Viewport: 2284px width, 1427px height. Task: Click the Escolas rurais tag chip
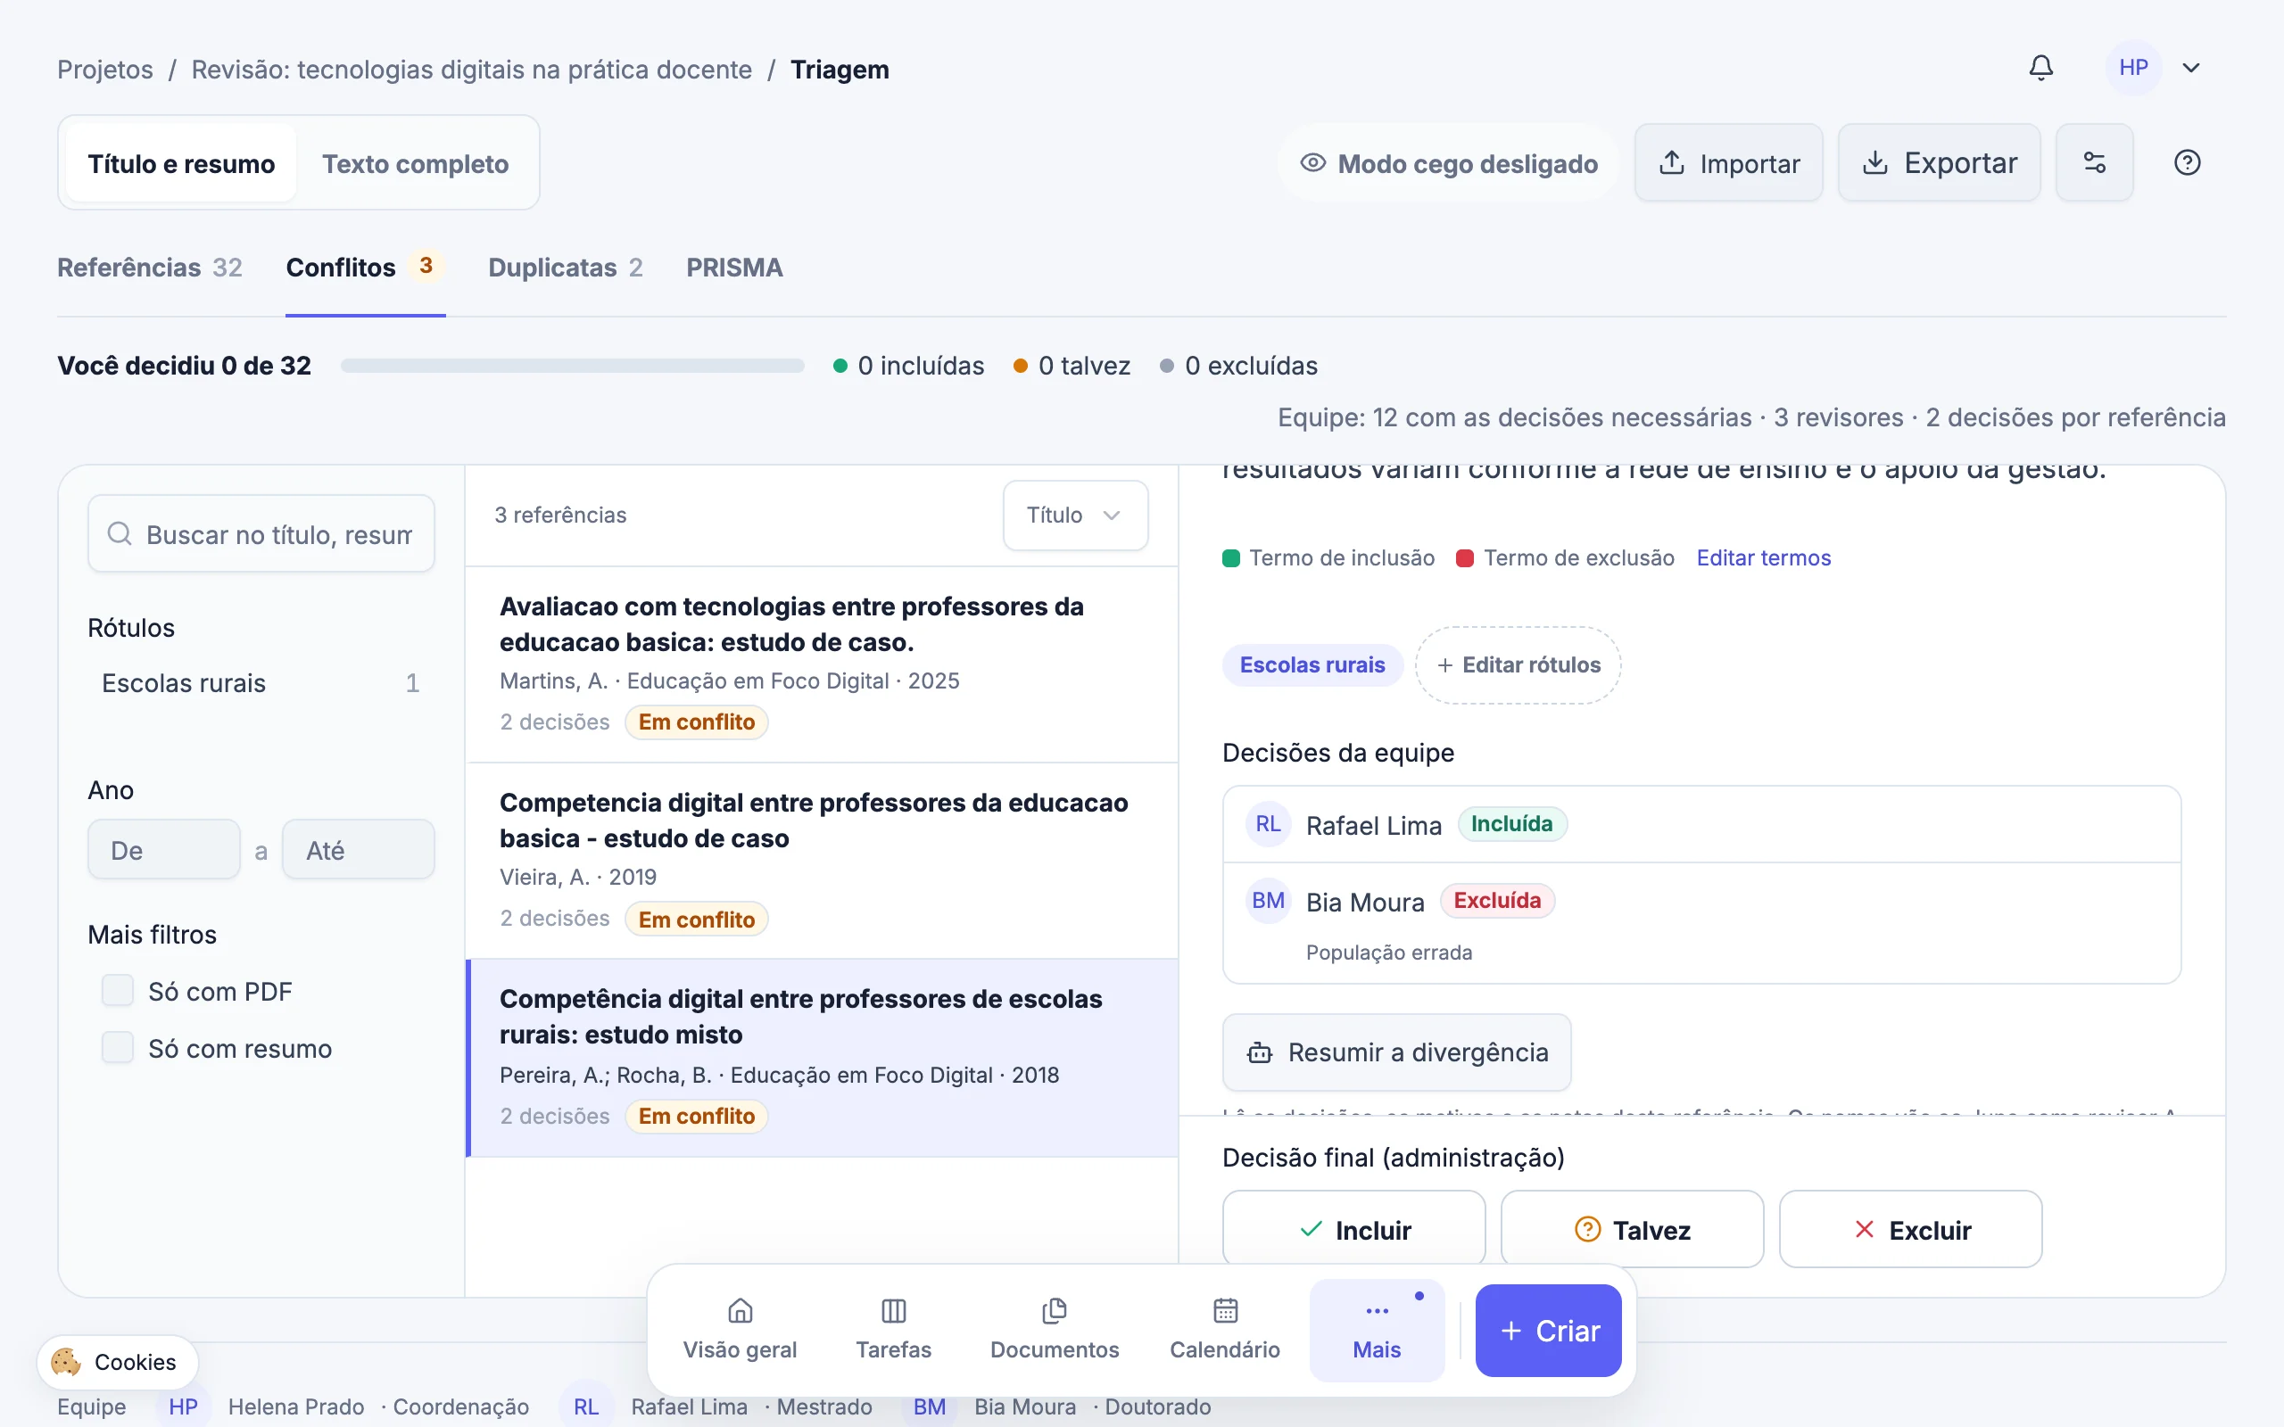coord(1312,664)
